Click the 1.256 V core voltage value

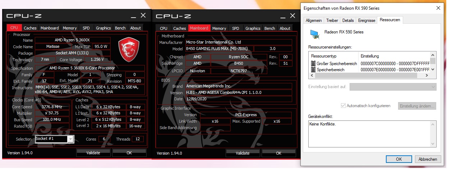[98, 59]
